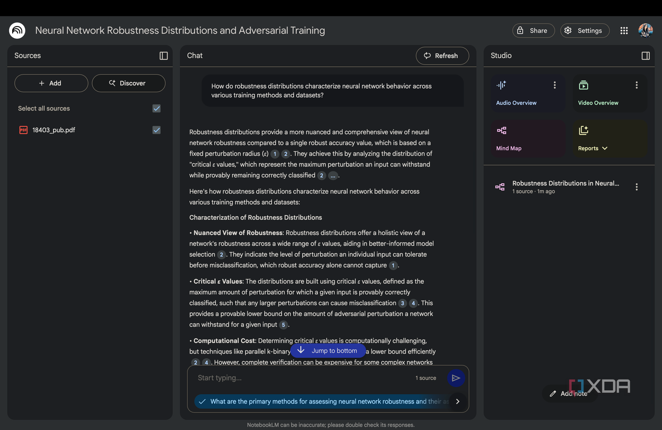Discover new sources

(129, 83)
